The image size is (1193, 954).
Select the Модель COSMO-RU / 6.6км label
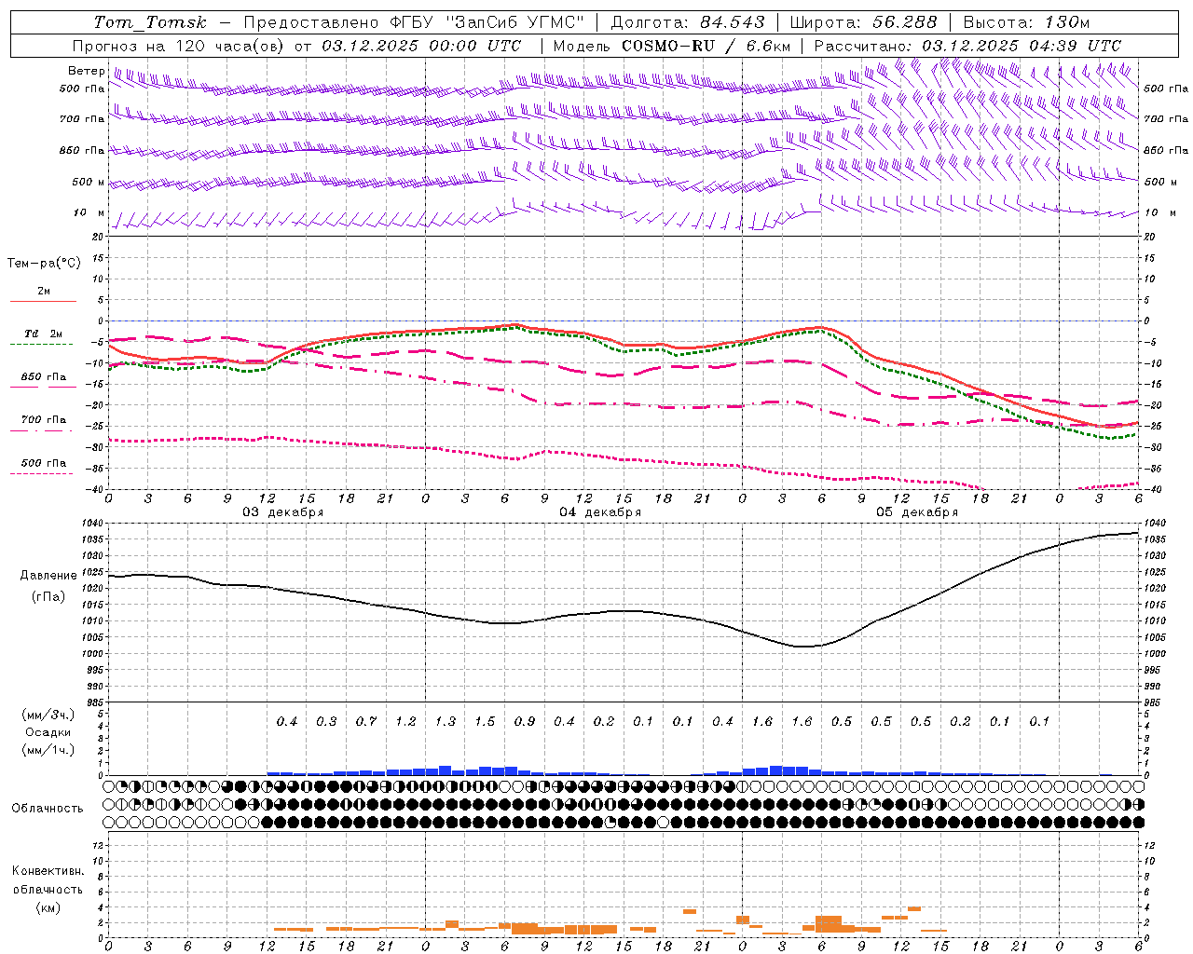click(672, 46)
